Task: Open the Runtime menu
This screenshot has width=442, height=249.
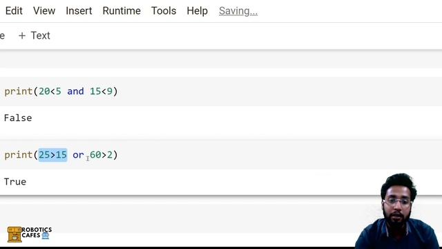Action: [122, 11]
